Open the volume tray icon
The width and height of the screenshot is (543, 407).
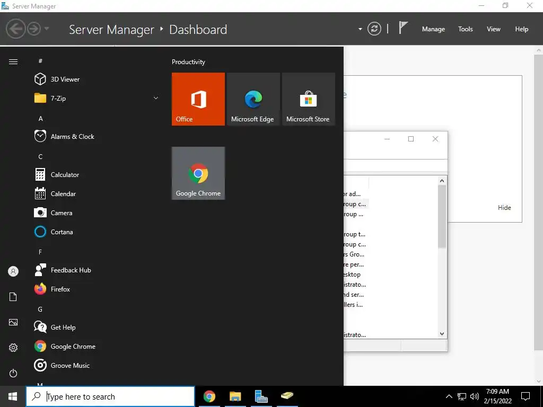(x=475, y=396)
